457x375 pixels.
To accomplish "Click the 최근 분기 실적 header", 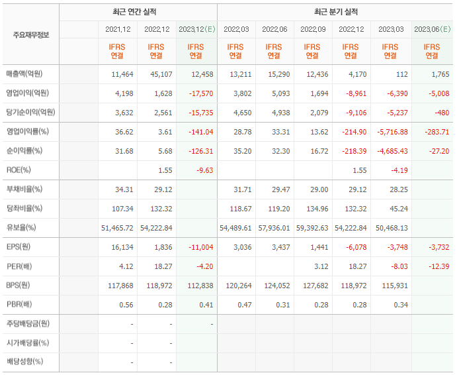I will 336,12.
